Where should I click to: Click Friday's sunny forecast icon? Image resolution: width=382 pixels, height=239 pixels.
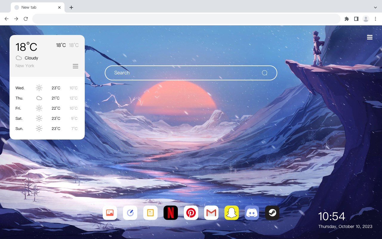[39, 108]
